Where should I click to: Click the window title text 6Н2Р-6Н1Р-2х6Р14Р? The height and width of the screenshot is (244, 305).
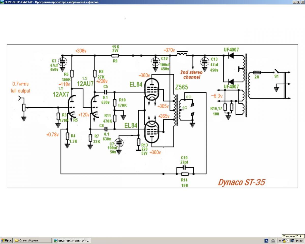(19, 2)
